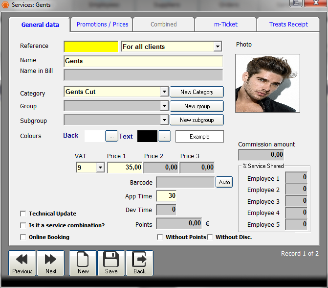The height and width of the screenshot is (288, 328).
Task: Create a New service record
Action: [x=83, y=264]
